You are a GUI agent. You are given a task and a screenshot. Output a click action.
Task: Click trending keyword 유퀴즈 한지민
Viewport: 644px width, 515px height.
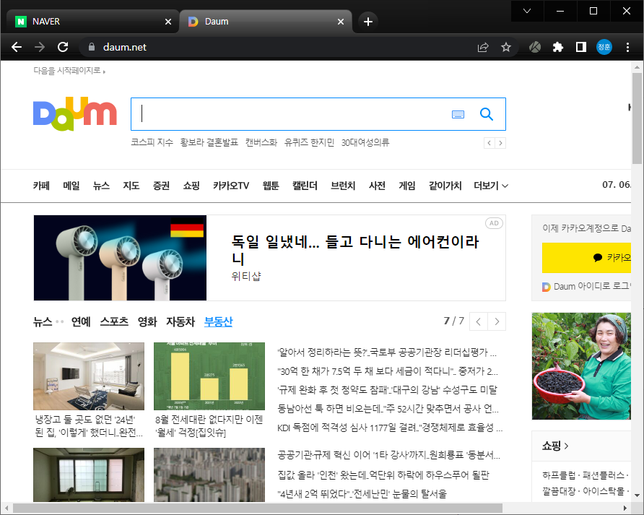click(x=309, y=142)
